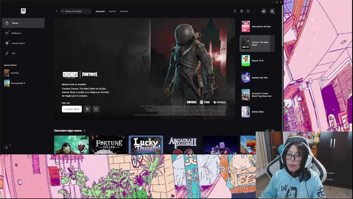This screenshot has height=199, width=353.
Task: Open the account avatar S
Action: point(272,11)
